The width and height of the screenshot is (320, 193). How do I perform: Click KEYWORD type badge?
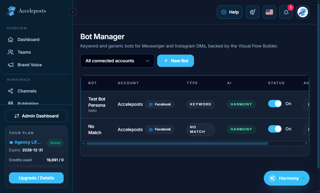click(x=200, y=104)
